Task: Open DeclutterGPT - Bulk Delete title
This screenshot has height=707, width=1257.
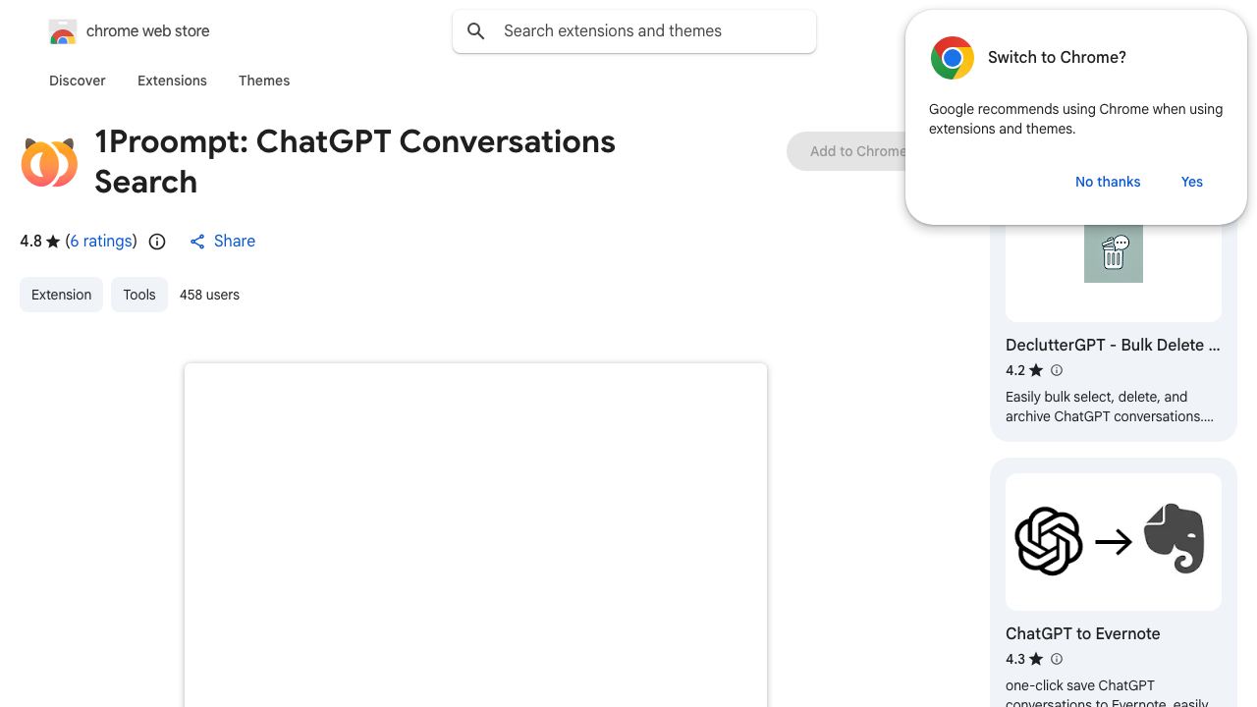Action: click(x=1113, y=345)
